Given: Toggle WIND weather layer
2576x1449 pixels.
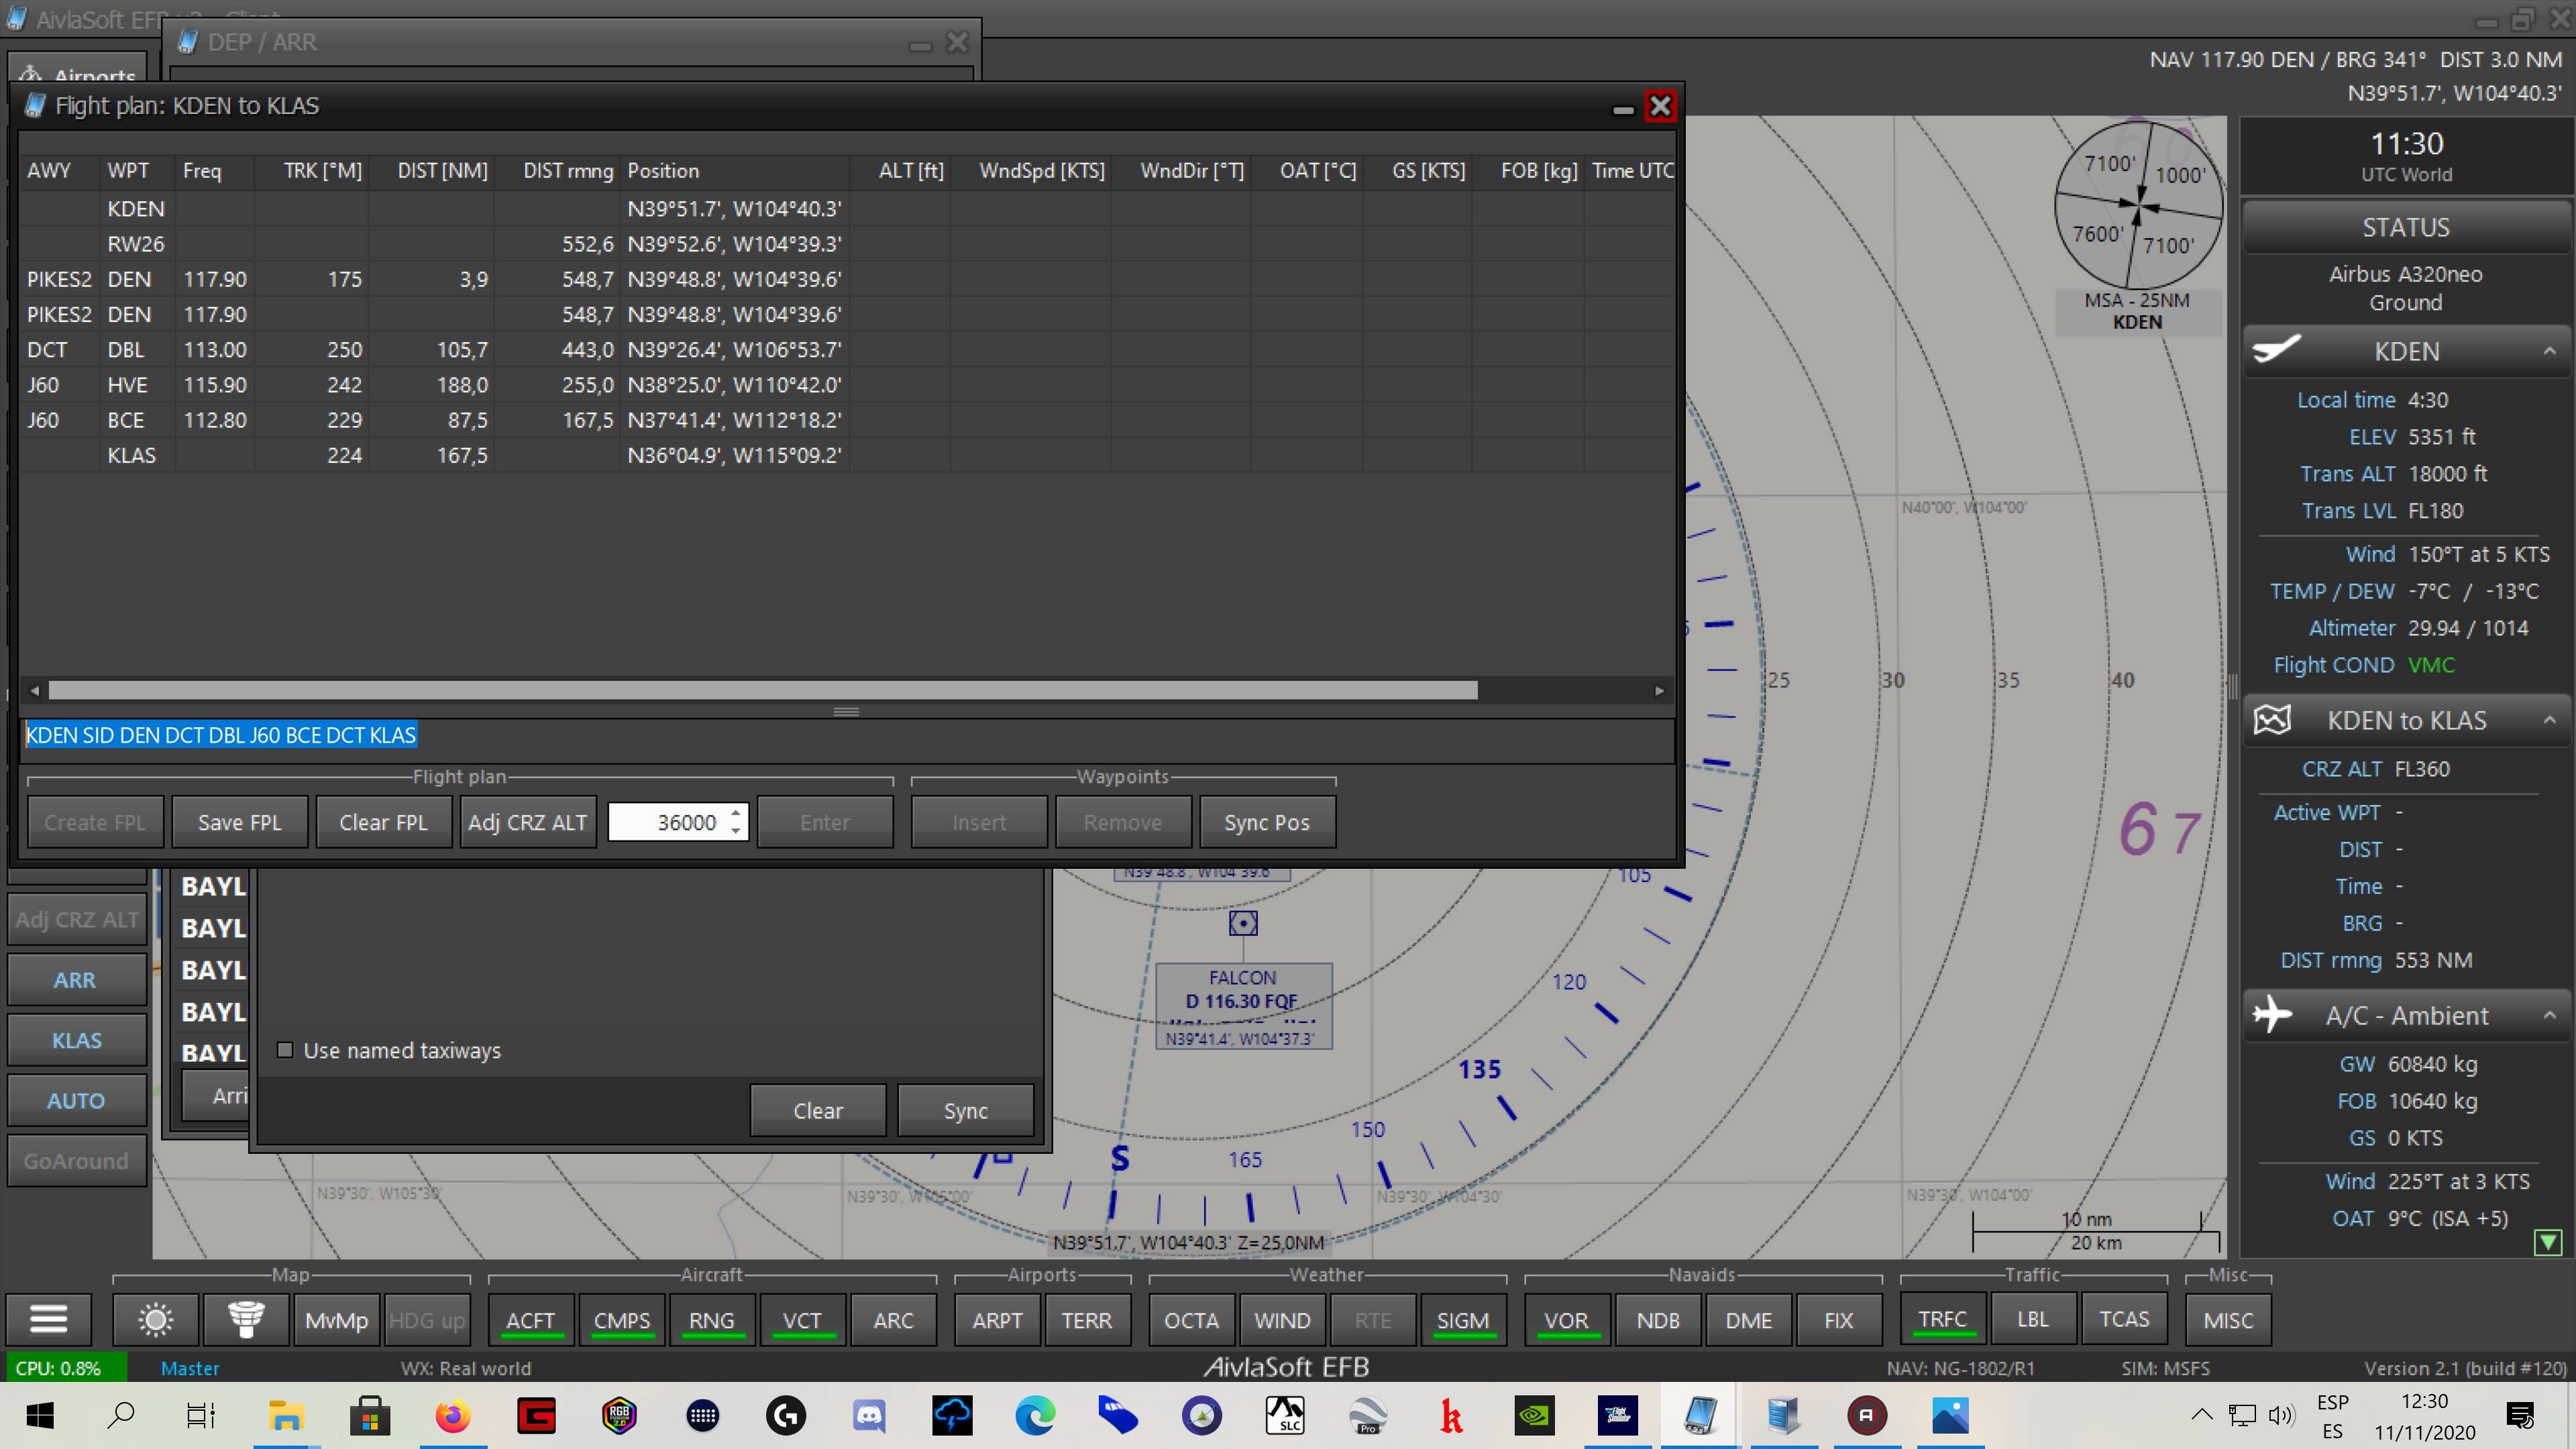Looking at the screenshot, I should pos(1282,1320).
